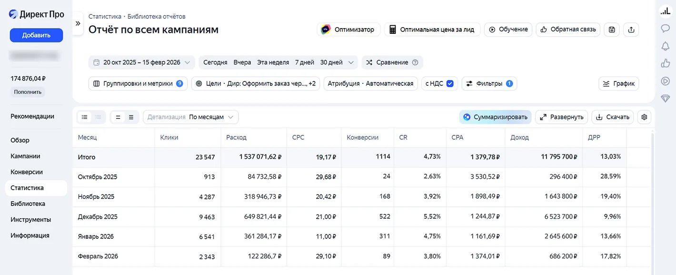Sort by the Клики column header
676x275 pixels.
click(169, 137)
